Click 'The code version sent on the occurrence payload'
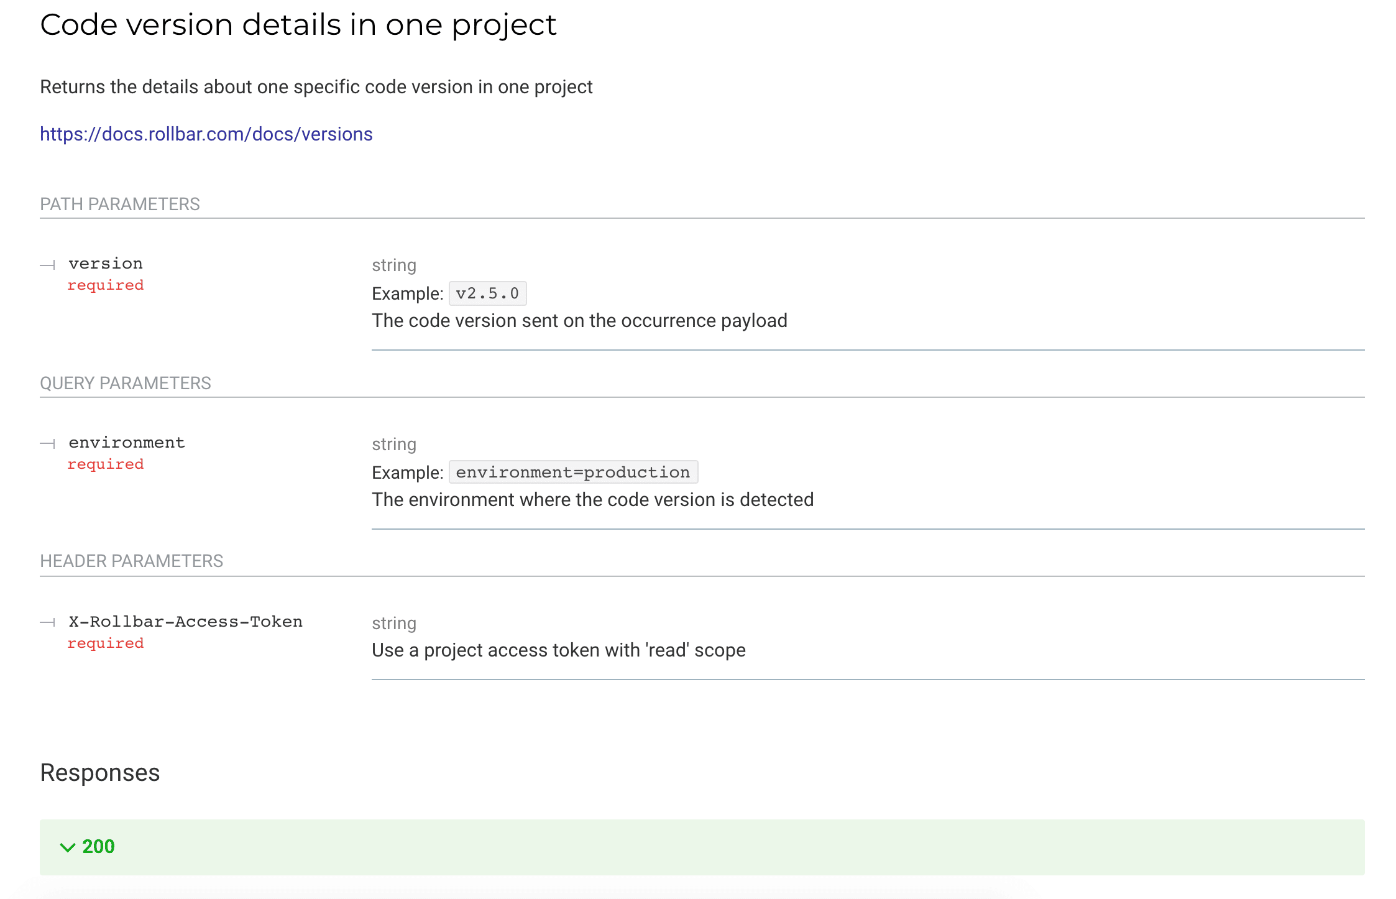The width and height of the screenshot is (1396, 899). coord(579,320)
